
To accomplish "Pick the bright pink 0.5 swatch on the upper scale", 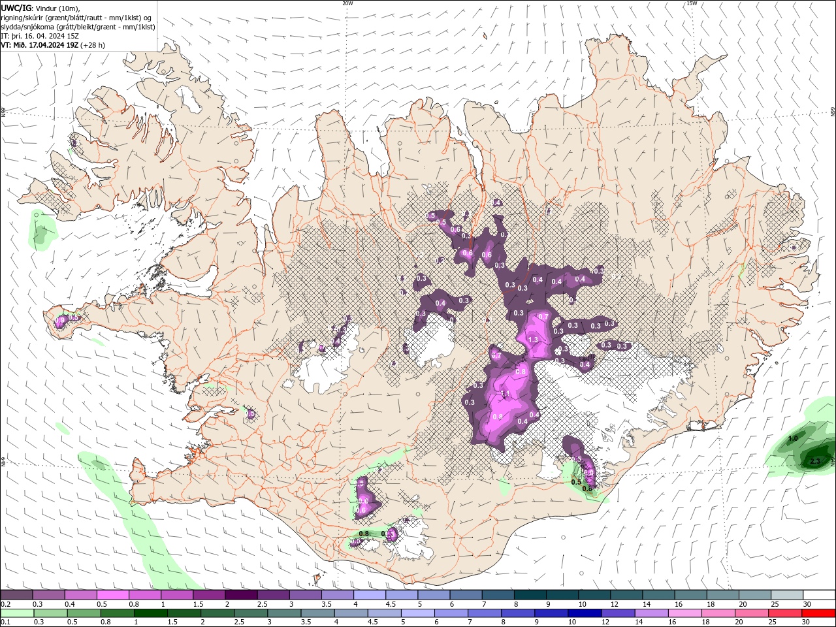I will pos(112,594).
